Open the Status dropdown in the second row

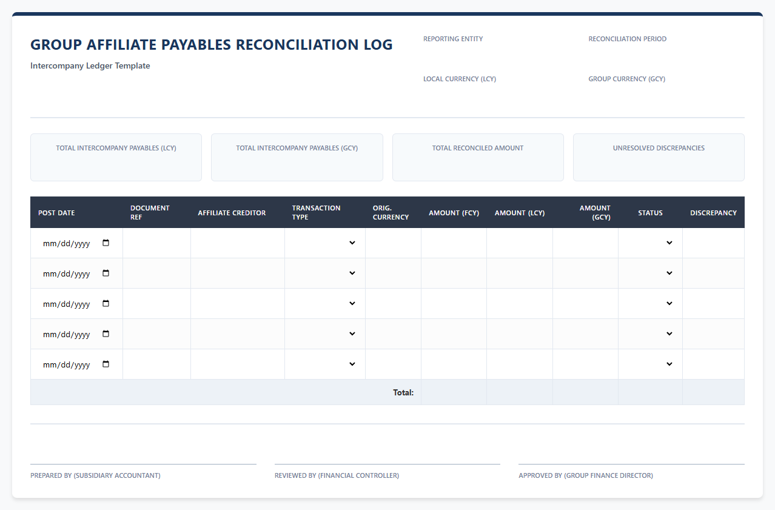tap(650, 273)
